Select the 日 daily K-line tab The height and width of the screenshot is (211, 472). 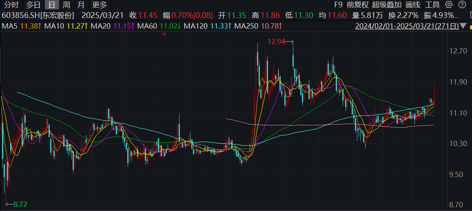[52, 4]
